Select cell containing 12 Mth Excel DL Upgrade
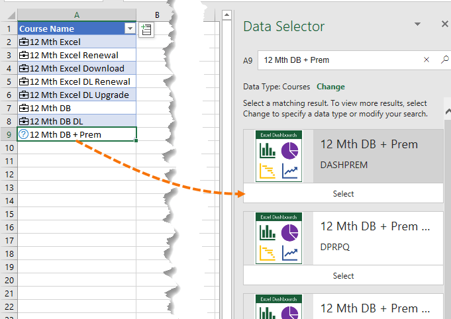Viewport: 451px width, 319px height. [x=77, y=95]
